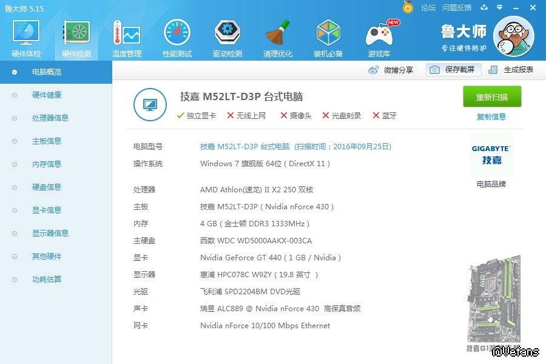Click 重新扫描 rescan button

point(492,97)
